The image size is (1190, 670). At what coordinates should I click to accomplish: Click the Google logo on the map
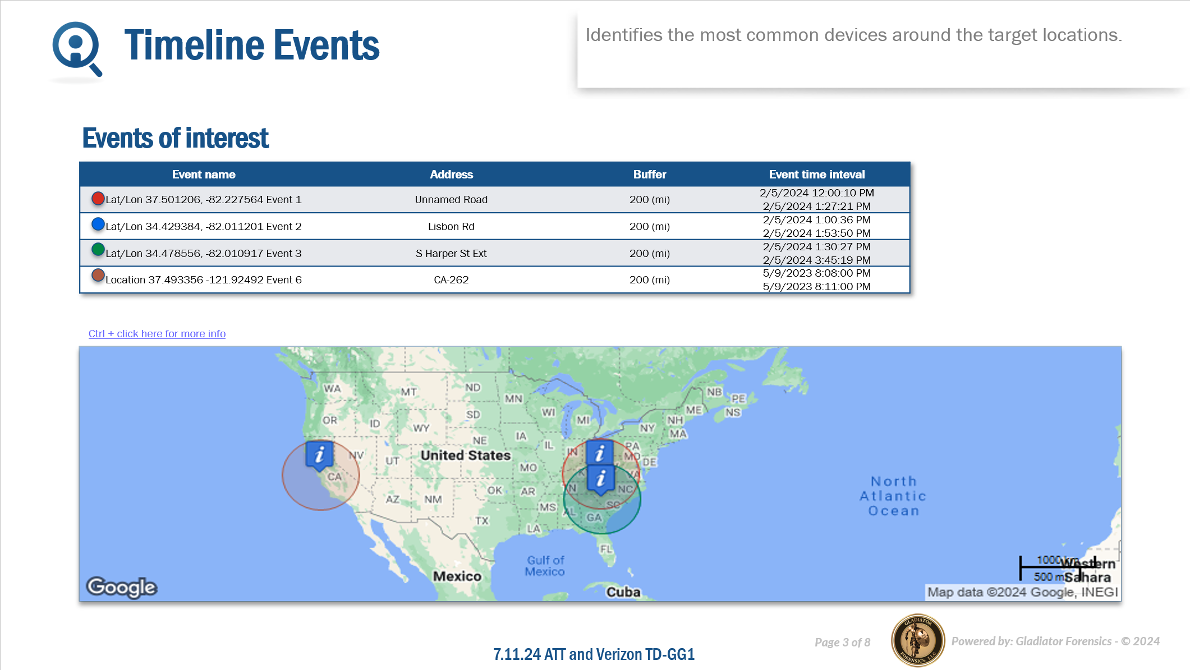click(122, 587)
